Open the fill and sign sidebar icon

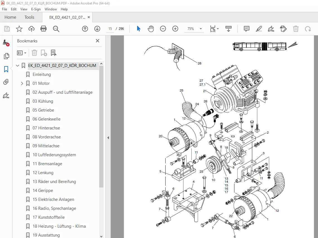6,95
